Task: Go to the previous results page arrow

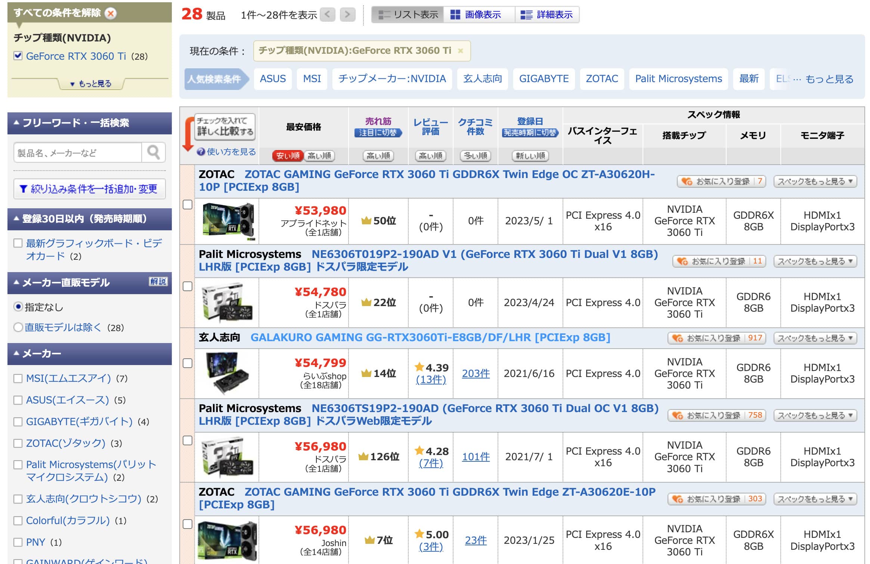Action: click(328, 15)
